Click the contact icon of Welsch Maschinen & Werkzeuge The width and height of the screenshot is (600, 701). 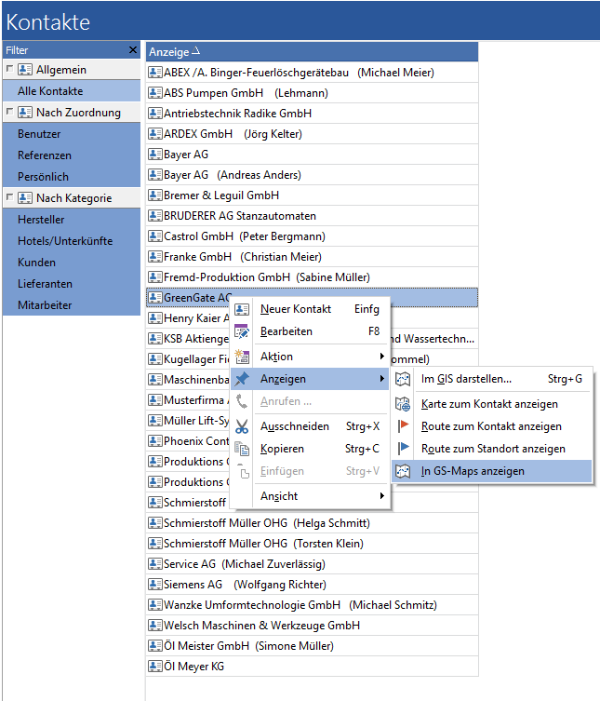[x=155, y=626]
